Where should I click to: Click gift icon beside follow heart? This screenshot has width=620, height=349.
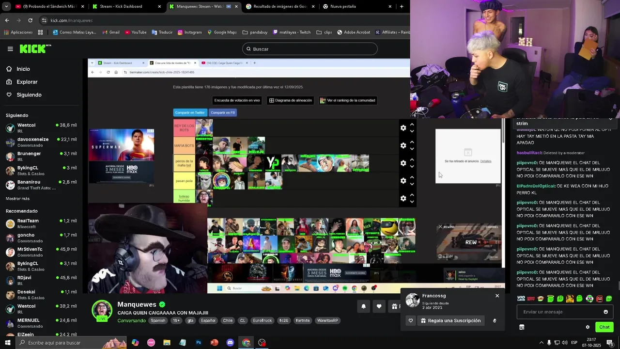[x=395, y=306]
